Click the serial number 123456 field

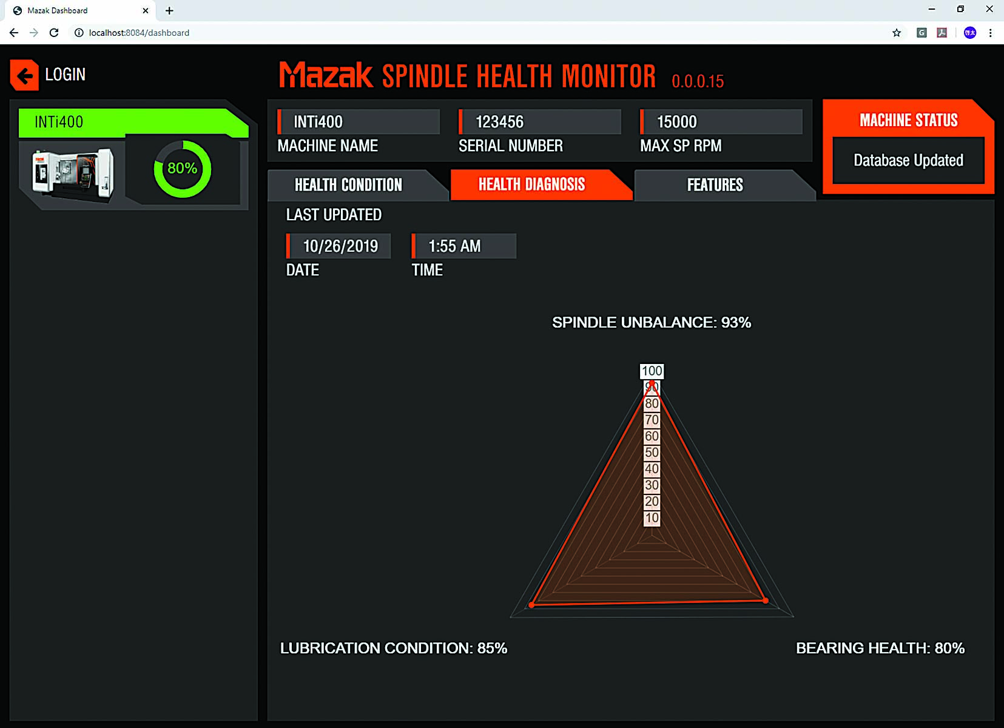539,122
